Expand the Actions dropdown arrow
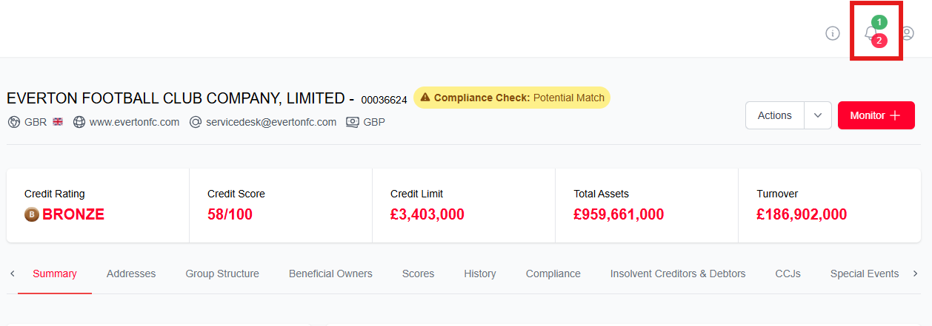Viewport: 932px width, 326px height. (818, 115)
